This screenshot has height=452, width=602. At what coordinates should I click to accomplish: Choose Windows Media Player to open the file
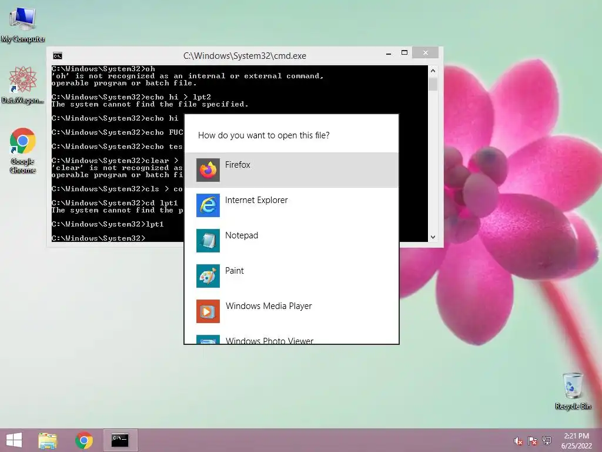(292, 311)
